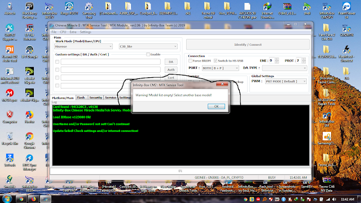Enable Force BROM checkbox
Viewport: 361px width, 203px height.
pyautogui.click(x=190, y=60)
